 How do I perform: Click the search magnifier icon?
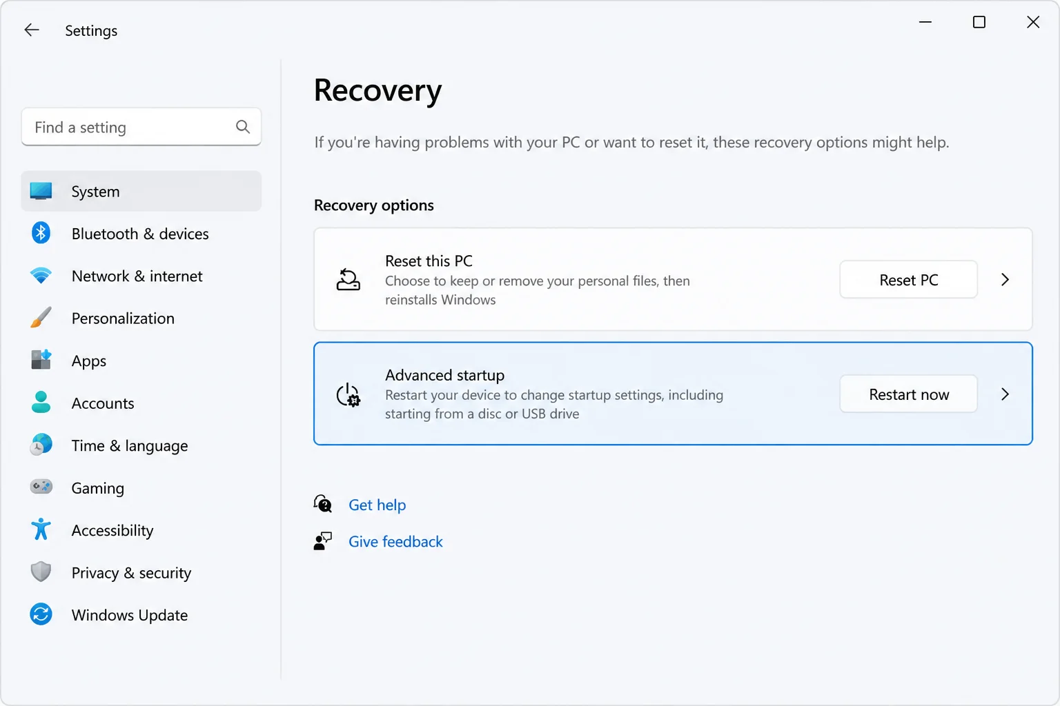[243, 127]
